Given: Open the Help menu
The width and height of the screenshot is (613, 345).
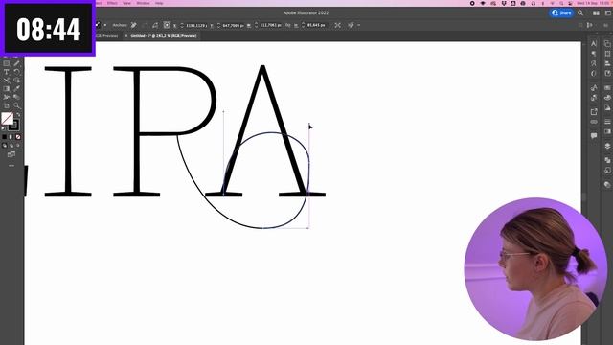Looking at the screenshot, I should tap(159, 3).
